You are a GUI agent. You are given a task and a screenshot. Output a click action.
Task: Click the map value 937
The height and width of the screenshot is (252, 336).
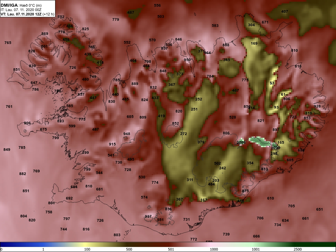point(148,216)
